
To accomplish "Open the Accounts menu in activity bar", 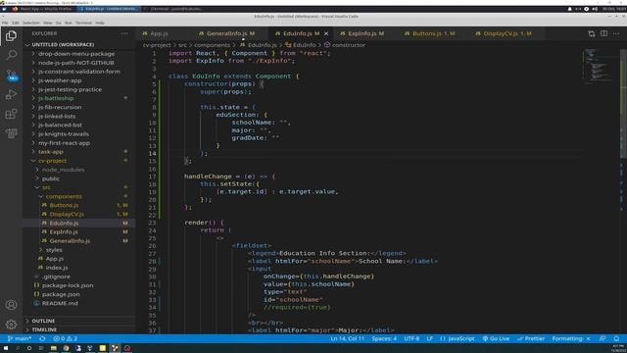I will [x=11, y=305].
